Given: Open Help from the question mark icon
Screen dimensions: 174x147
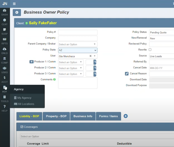Looking at the screenshot, I should tap(4, 108).
